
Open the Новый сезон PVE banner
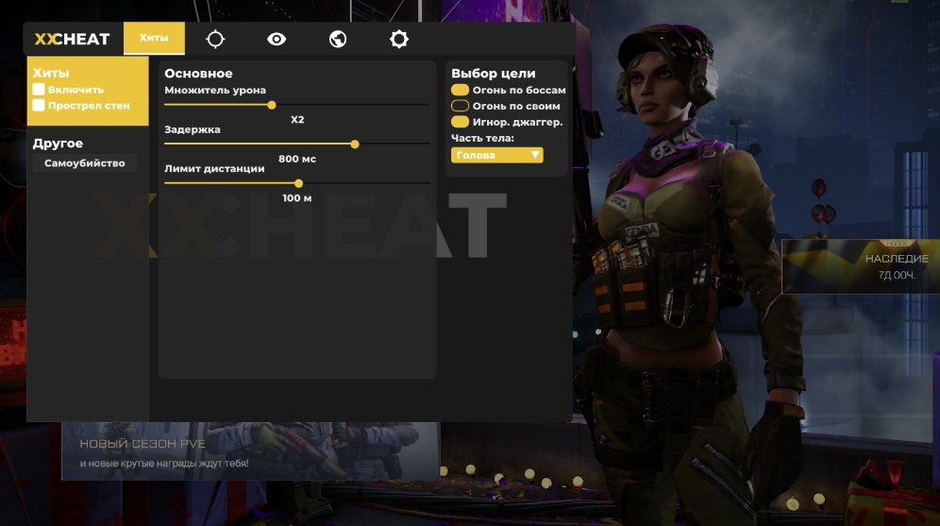[251, 451]
